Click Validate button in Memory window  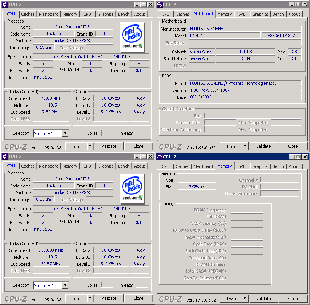click(263, 299)
